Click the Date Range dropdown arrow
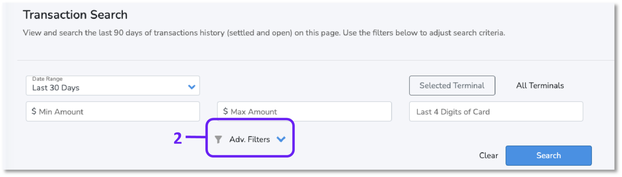This screenshot has width=622, height=177. point(192,87)
